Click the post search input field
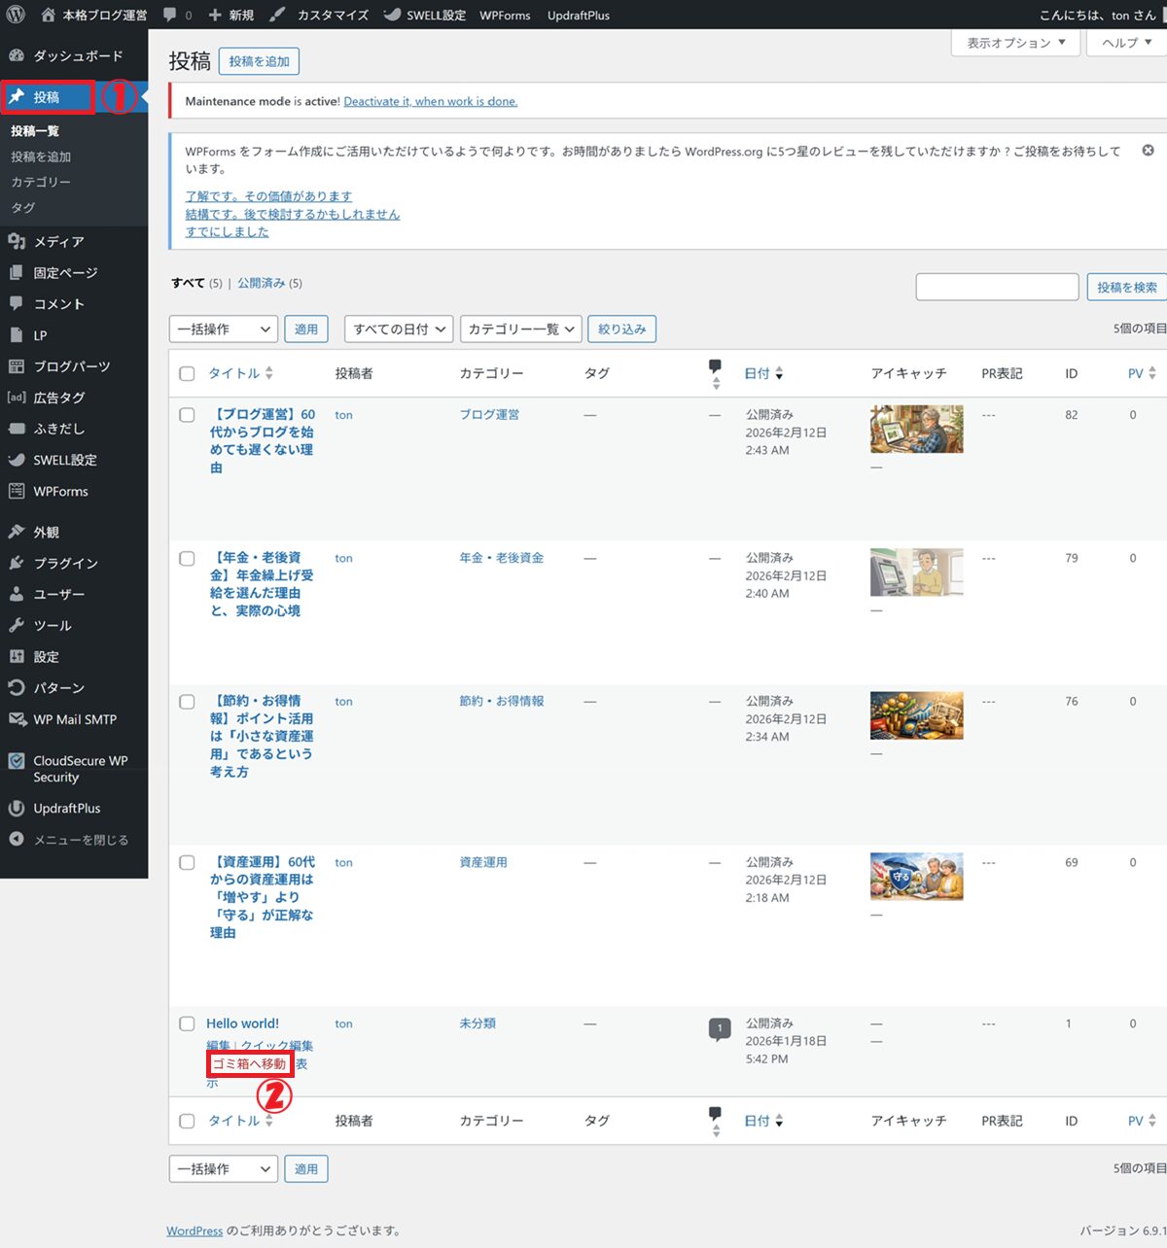Viewport: 1167px width, 1248px height. [x=997, y=287]
